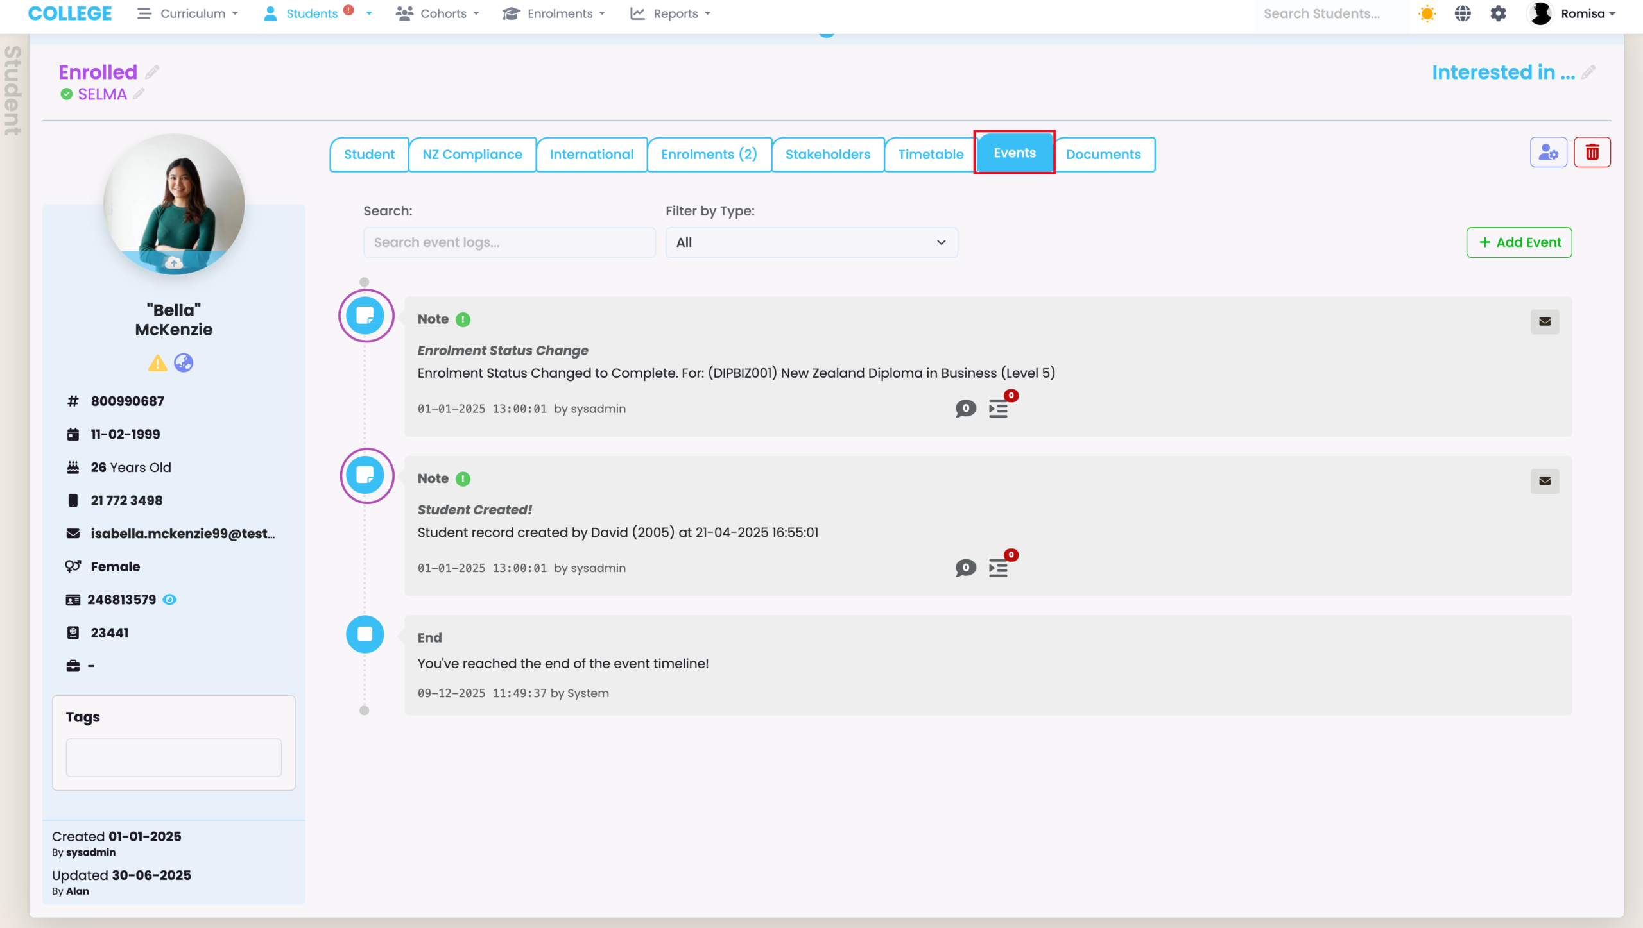
Task: Switch to the Documents tab
Action: pos(1103,155)
